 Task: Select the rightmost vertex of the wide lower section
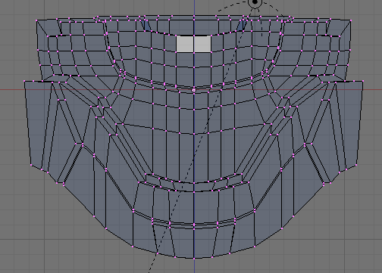[x=363, y=81]
